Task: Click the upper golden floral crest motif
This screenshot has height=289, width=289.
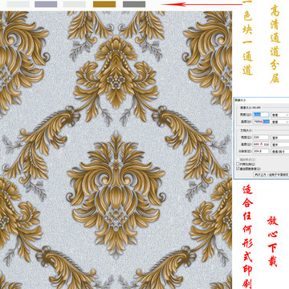Action: click(116, 73)
